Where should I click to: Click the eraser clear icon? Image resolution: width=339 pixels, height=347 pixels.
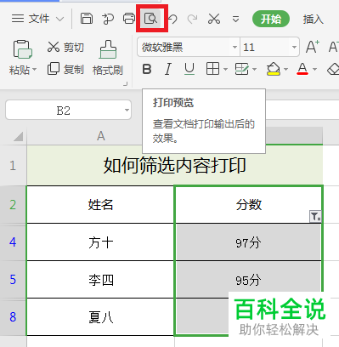click(333, 69)
